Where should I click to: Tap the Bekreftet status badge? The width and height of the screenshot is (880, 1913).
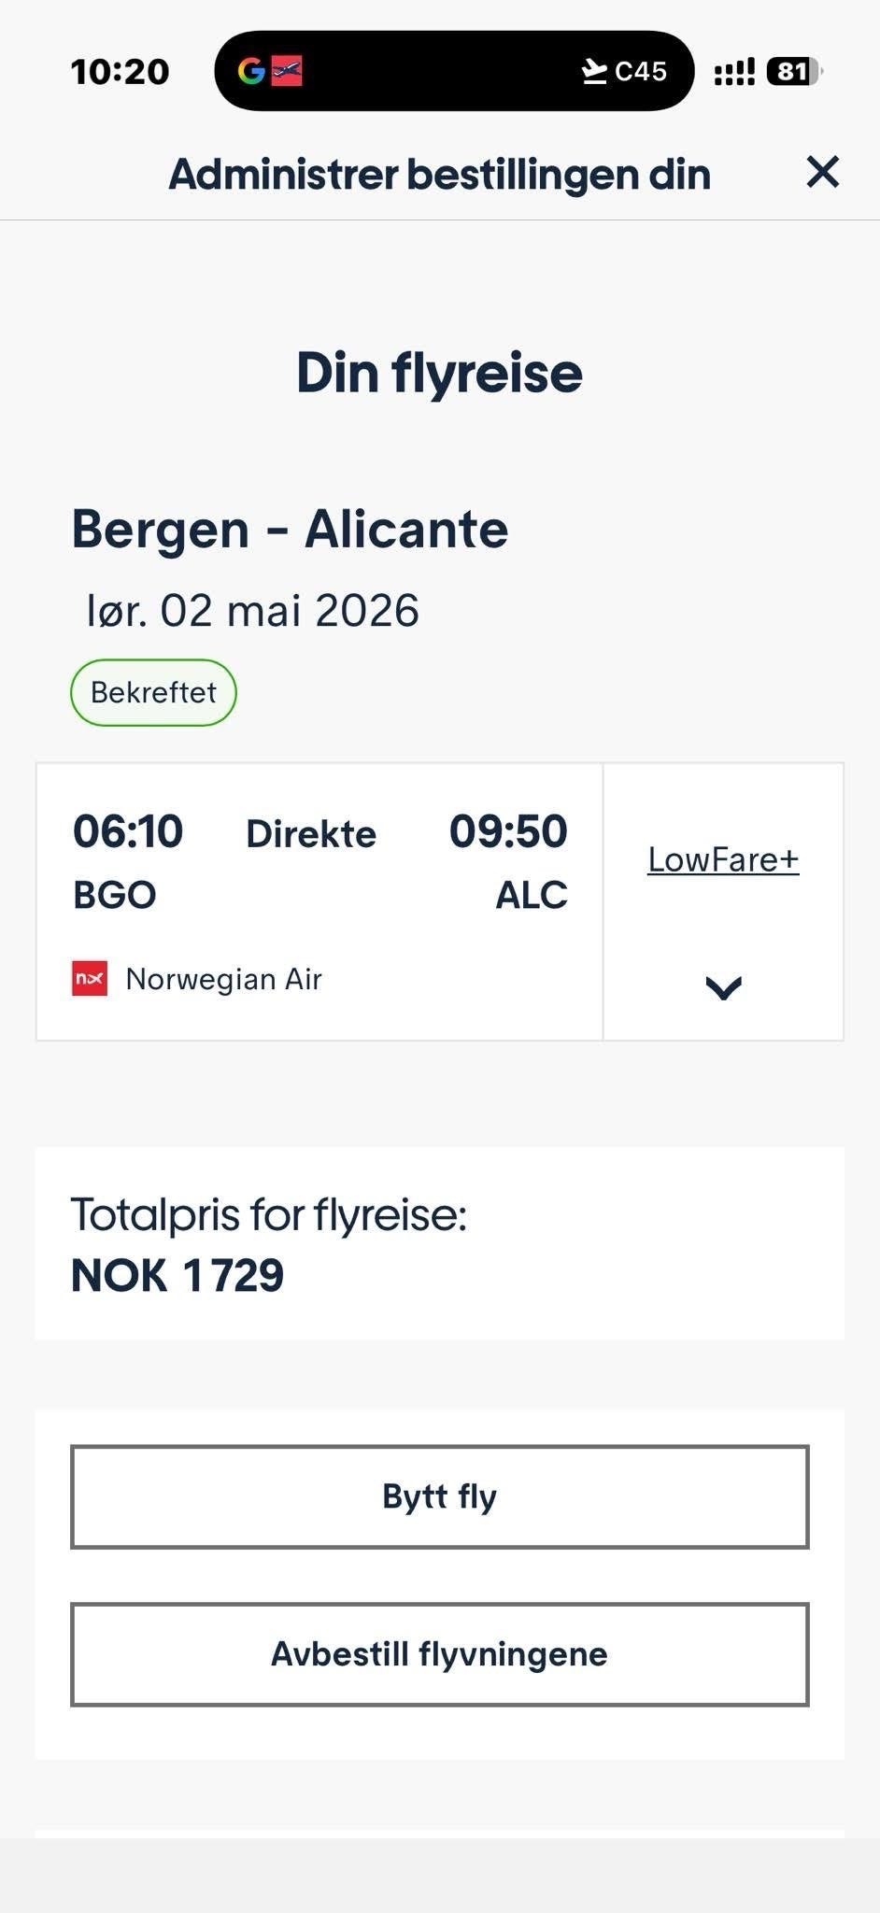(x=153, y=693)
